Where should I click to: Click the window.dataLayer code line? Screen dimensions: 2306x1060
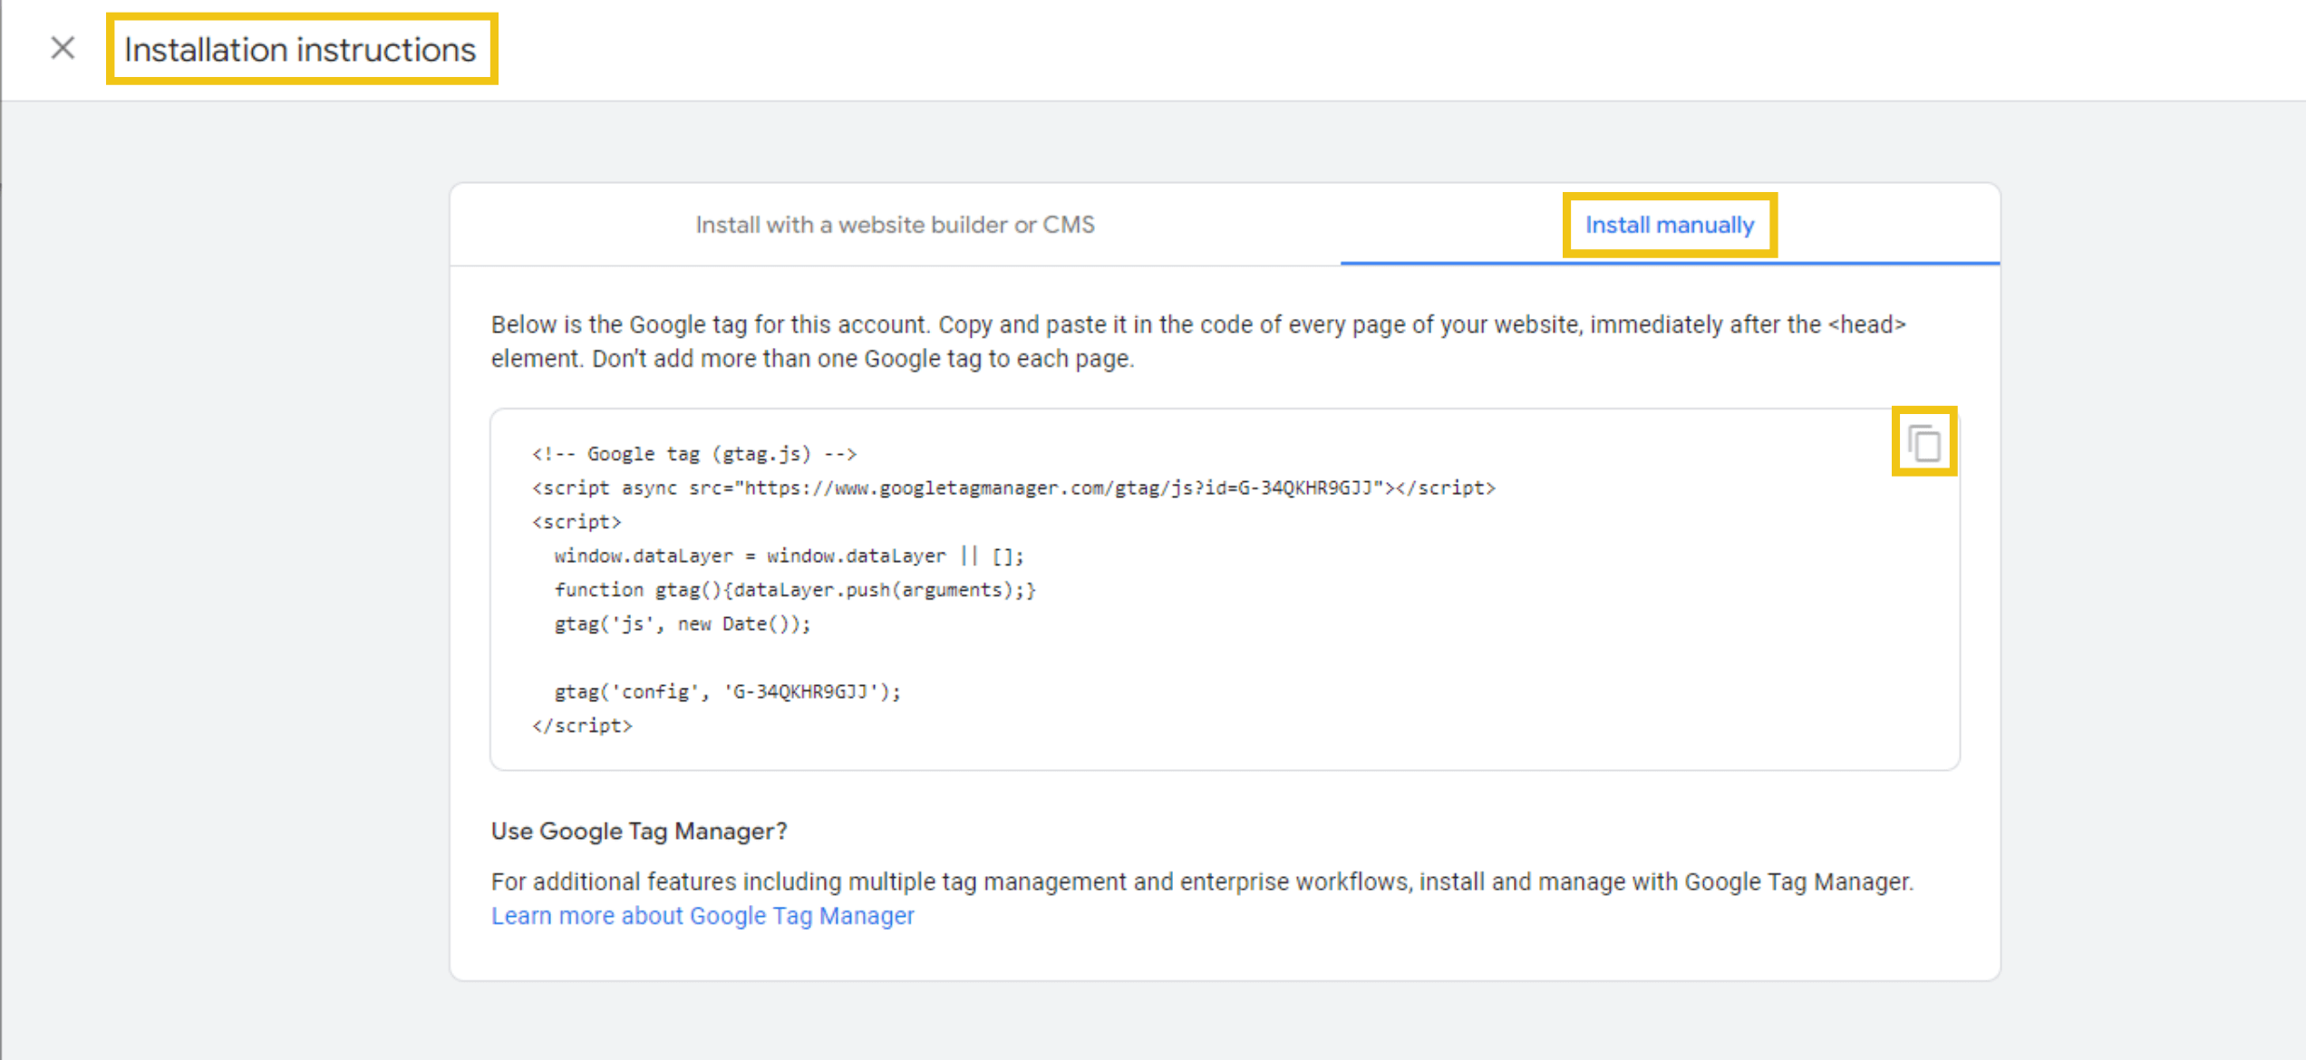point(789,556)
